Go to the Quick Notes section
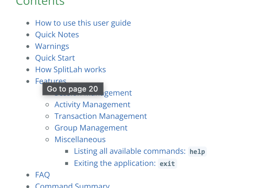 click(57, 35)
